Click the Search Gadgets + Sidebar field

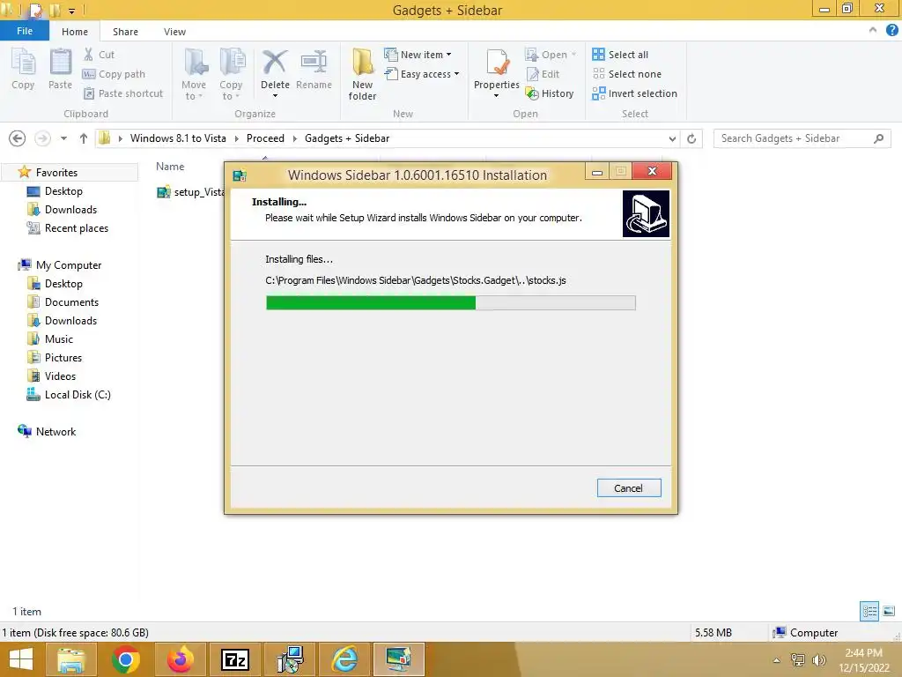[x=802, y=138]
